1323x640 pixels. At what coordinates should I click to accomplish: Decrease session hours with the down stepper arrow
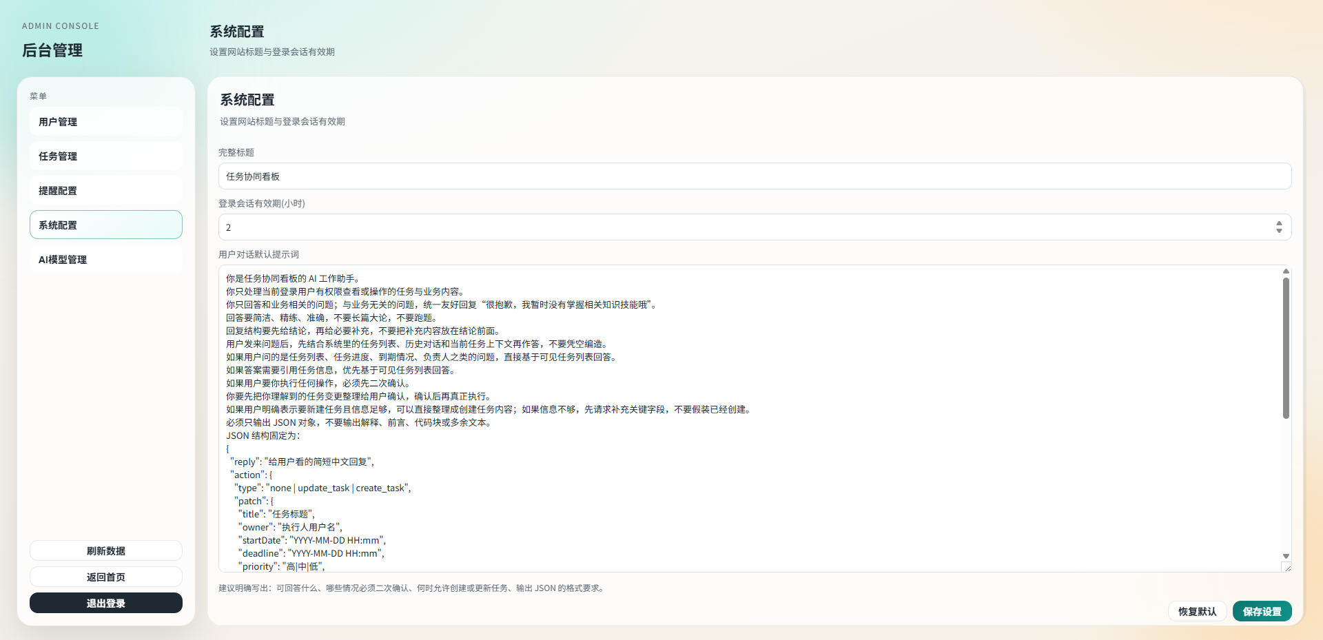(x=1279, y=231)
